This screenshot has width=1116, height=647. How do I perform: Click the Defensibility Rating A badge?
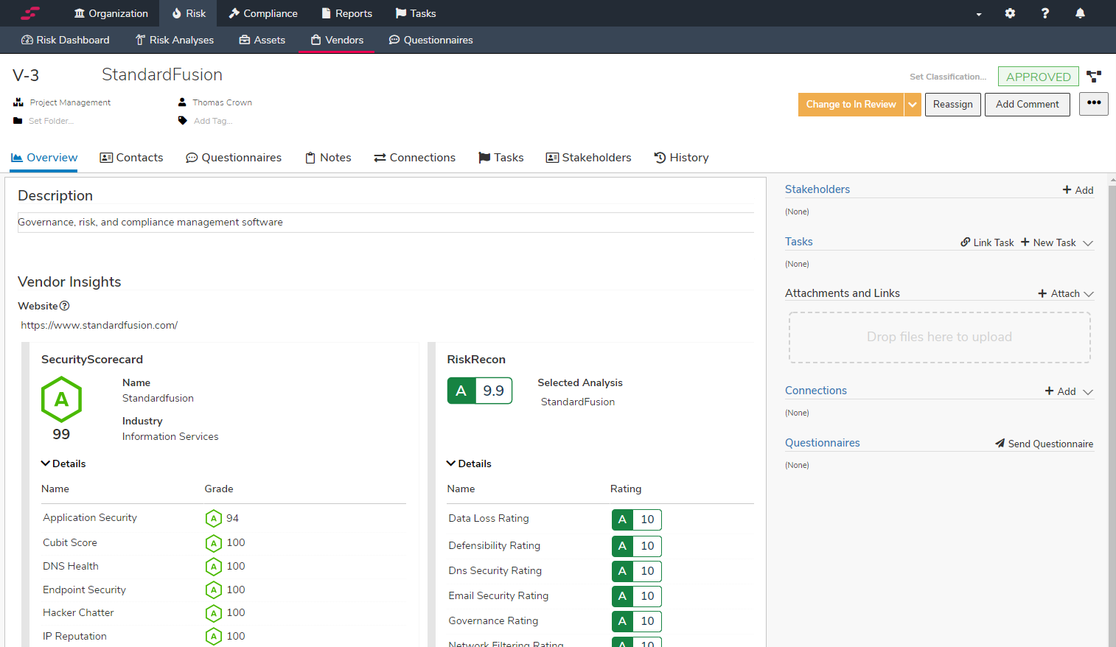(637, 546)
